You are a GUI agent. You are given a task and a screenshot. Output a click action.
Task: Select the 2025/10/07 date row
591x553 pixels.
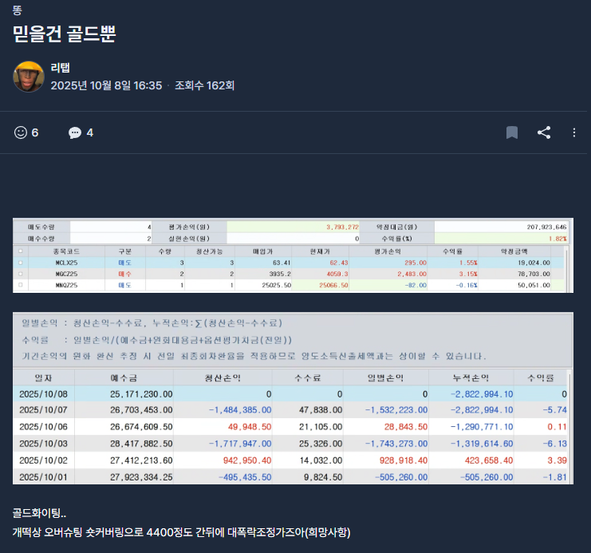(x=290, y=409)
